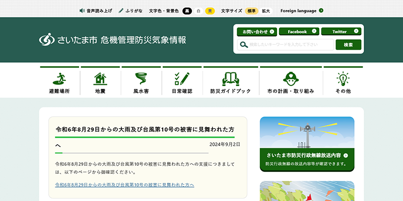The width and height of the screenshot is (403, 201).
Task: Open the 日常確認 menu item
Action: pos(182,91)
